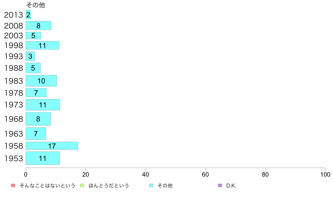Select the そんなことはないという legend label

coord(47,186)
